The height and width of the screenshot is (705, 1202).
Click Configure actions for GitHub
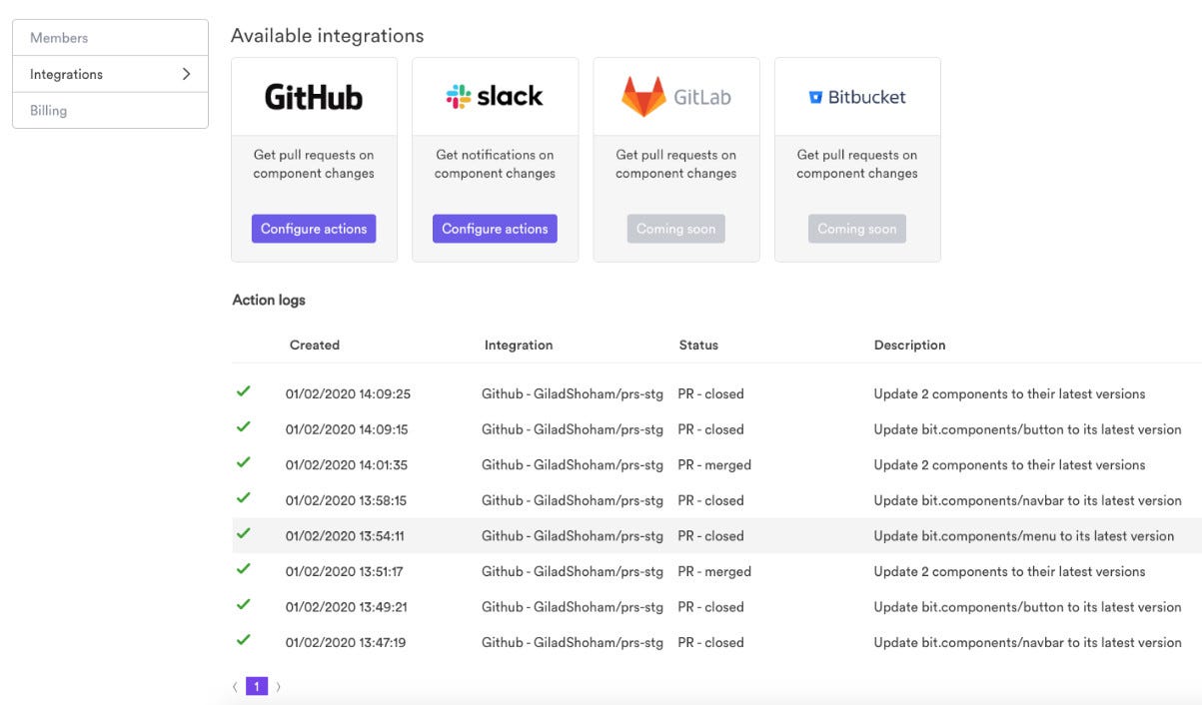click(314, 228)
